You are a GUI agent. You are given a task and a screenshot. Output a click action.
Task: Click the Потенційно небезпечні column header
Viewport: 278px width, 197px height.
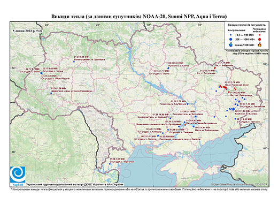click(259, 30)
